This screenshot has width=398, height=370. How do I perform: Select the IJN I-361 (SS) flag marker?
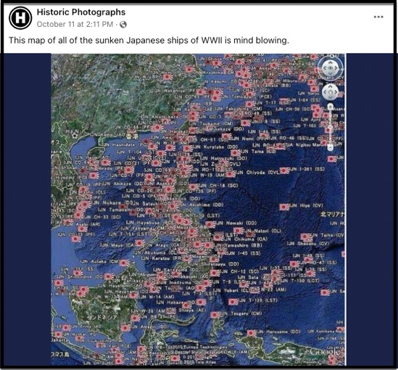(284, 170)
